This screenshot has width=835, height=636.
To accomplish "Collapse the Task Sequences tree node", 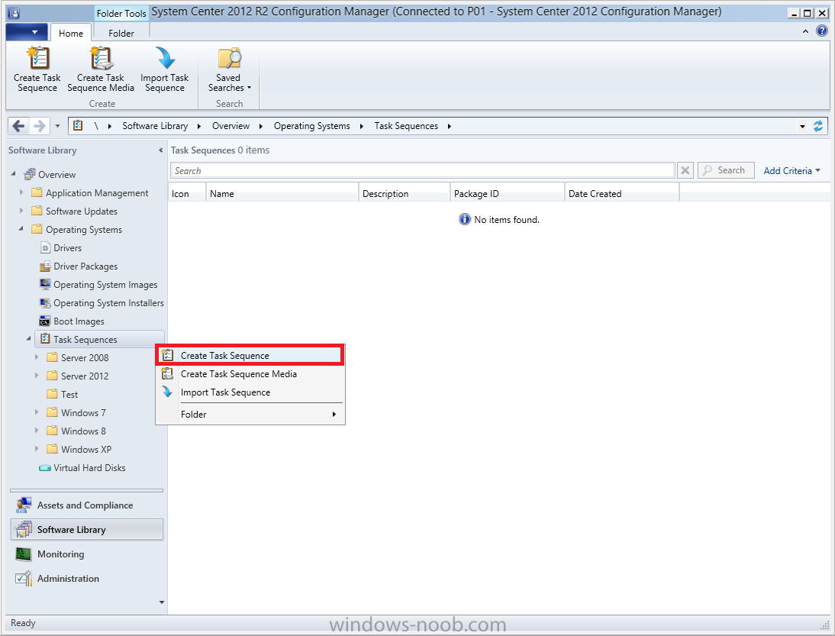I will click(29, 338).
